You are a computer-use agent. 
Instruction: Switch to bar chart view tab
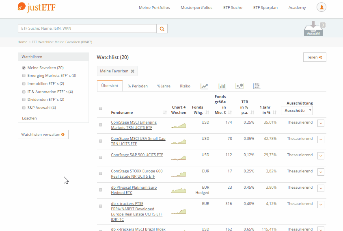(x=222, y=86)
